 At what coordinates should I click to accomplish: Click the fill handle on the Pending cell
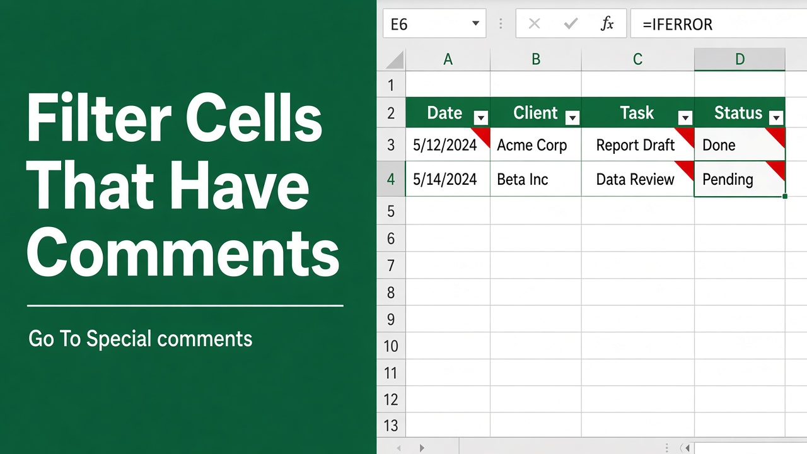click(785, 196)
